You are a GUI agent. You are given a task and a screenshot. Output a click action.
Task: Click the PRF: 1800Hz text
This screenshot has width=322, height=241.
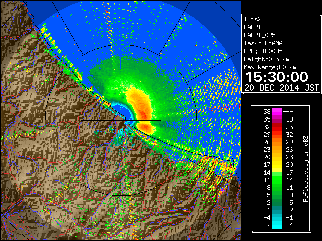(x=263, y=51)
